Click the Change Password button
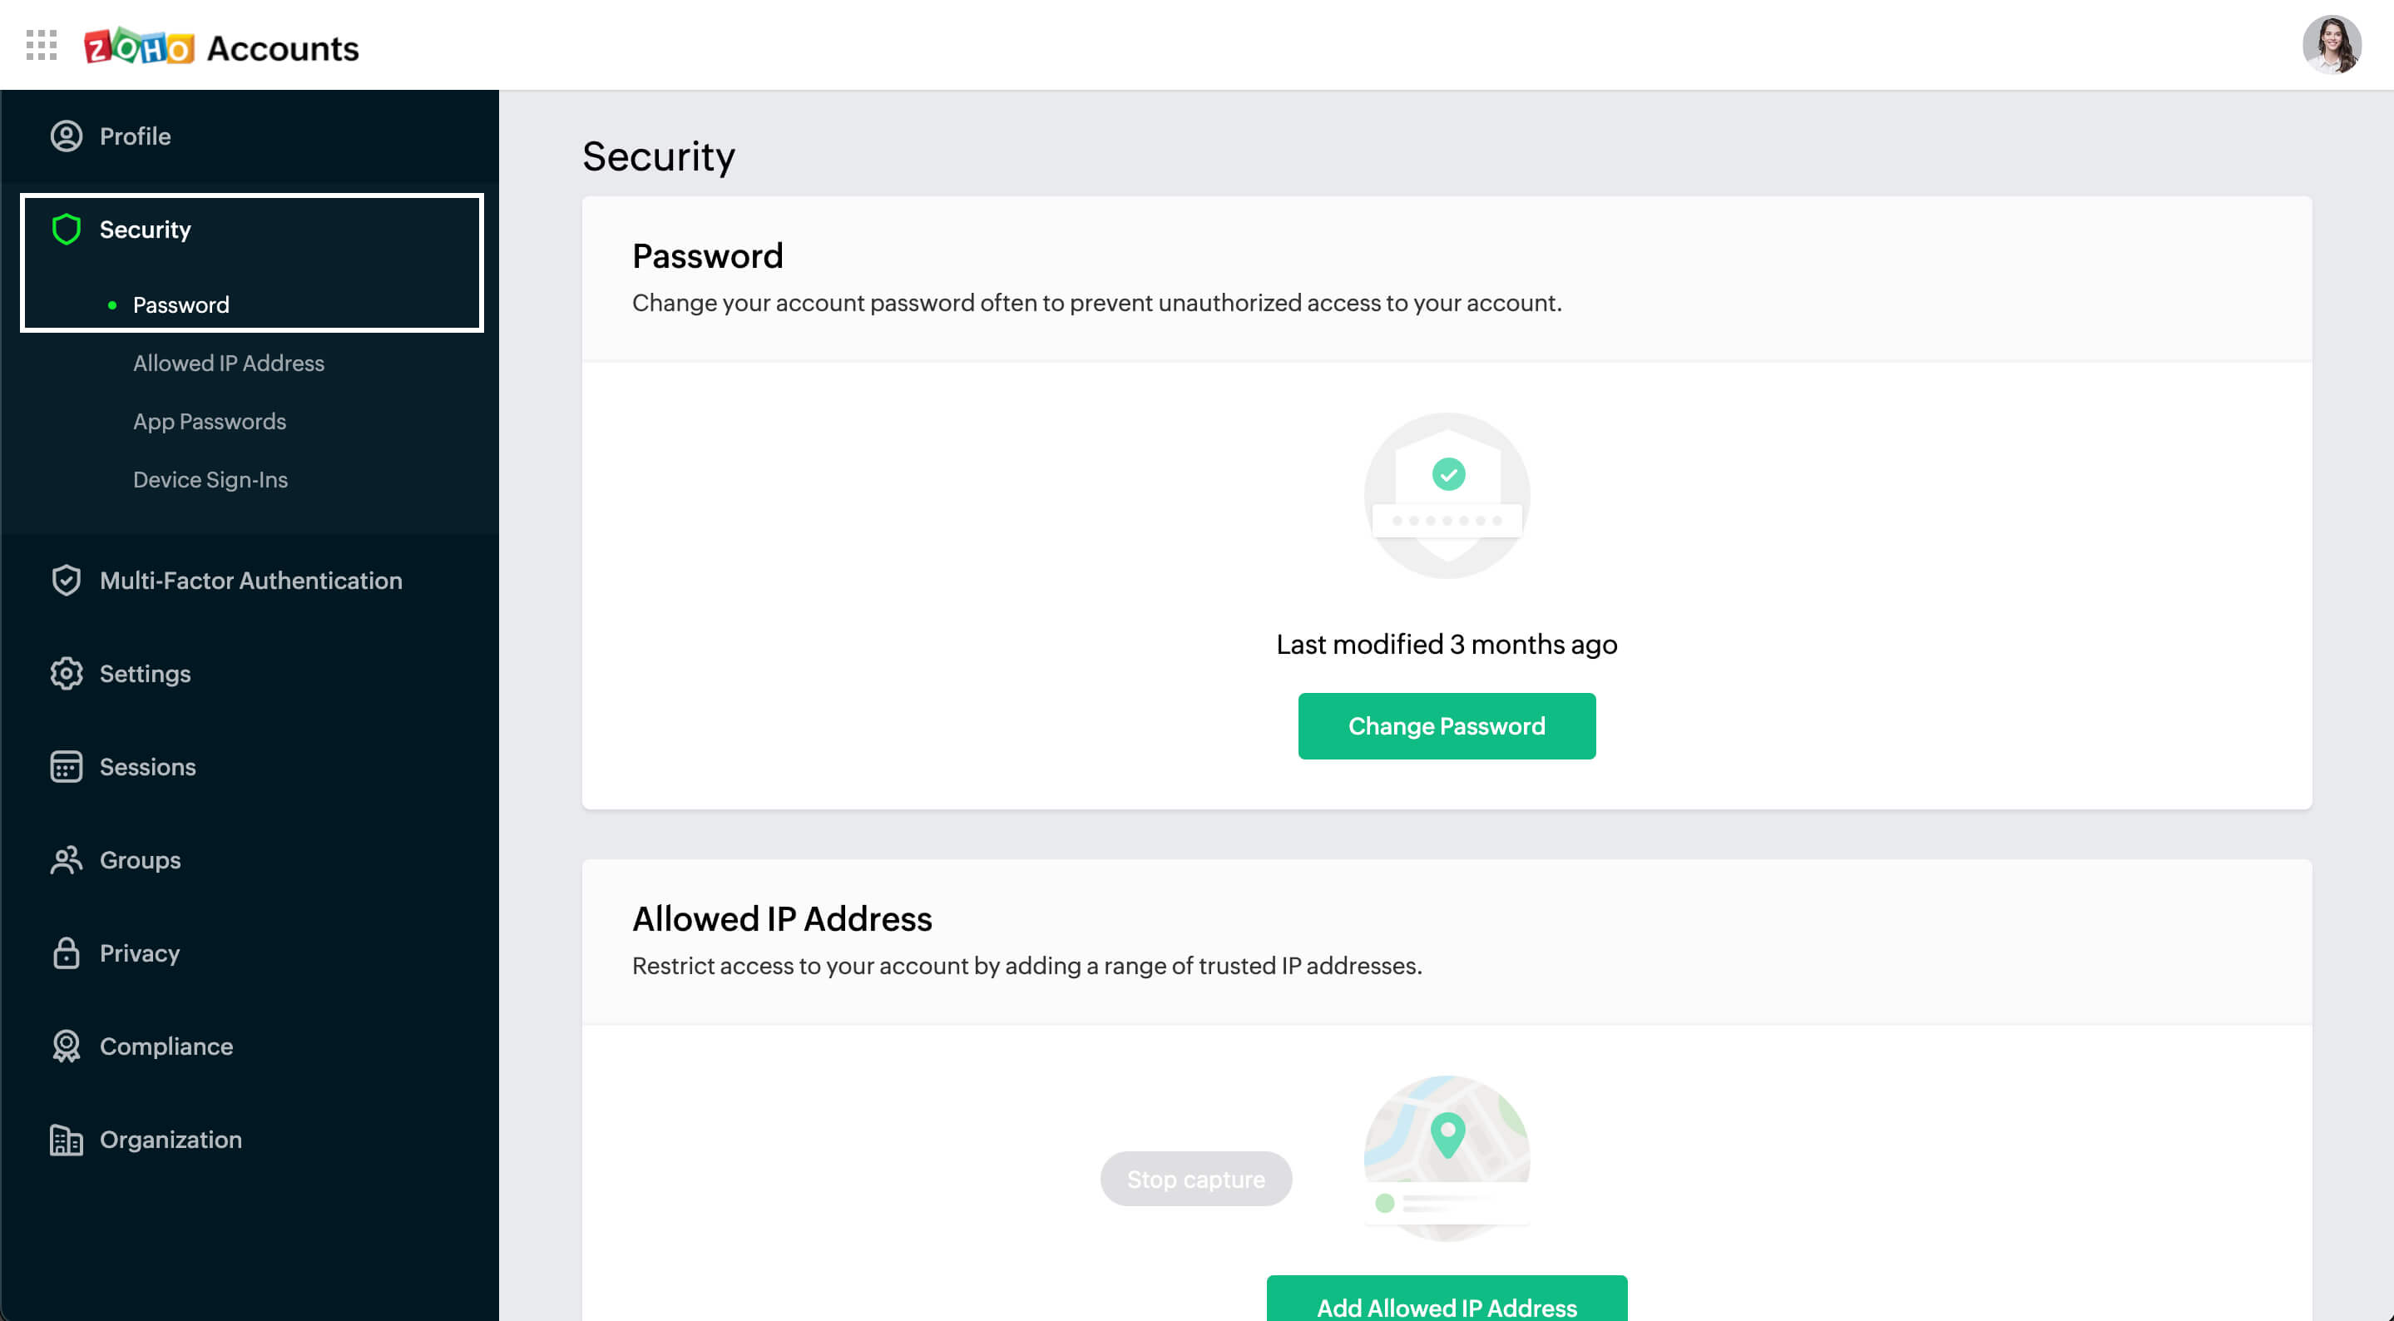Screen dimensions: 2394x1321 click(1446, 725)
